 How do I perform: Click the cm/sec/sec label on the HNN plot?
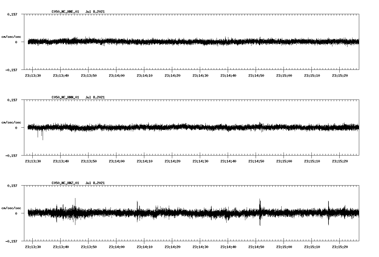(11, 122)
